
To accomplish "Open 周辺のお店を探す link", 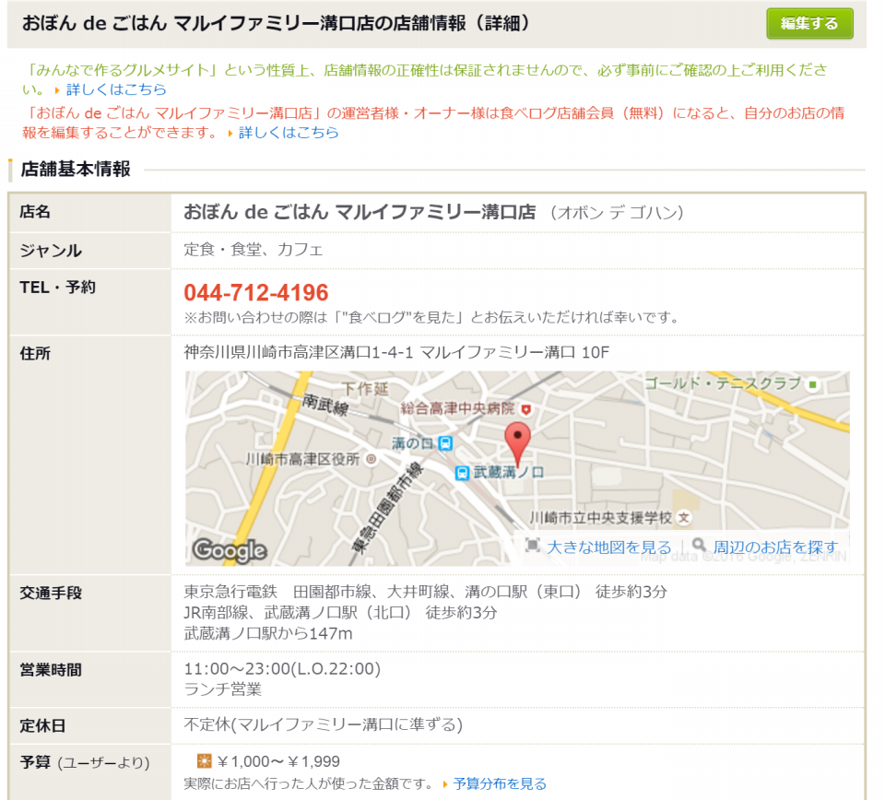I will [x=775, y=547].
